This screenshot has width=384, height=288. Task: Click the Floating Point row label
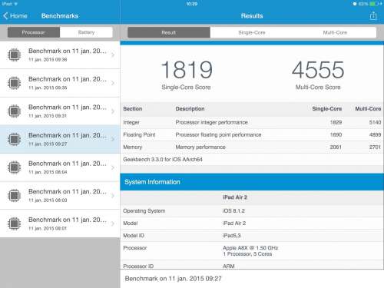139,134
